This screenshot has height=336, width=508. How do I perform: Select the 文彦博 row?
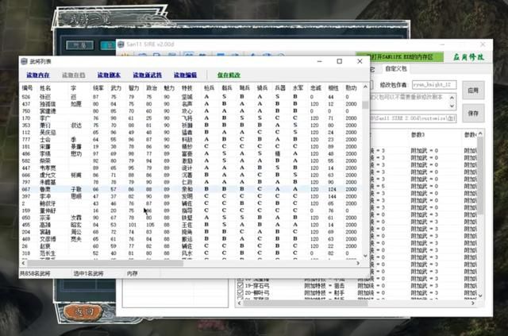(190, 239)
